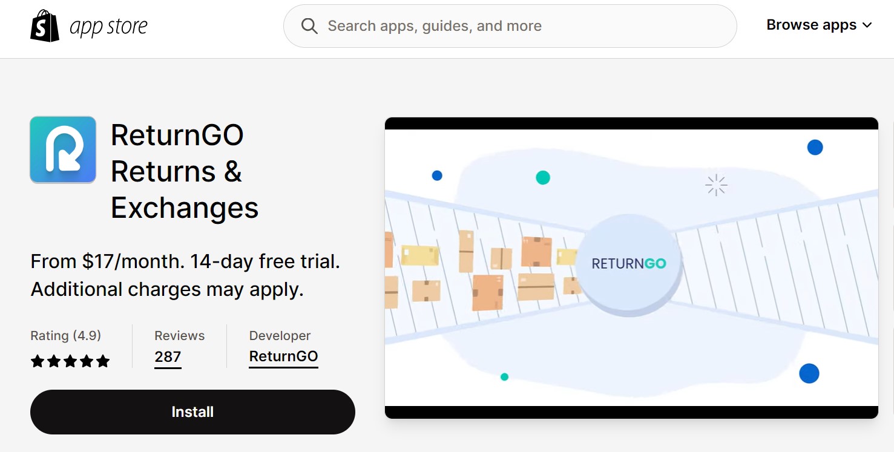Click the 'Additional charges may apply.' text
Image resolution: width=894 pixels, height=452 pixels.
click(x=167, y=290)
